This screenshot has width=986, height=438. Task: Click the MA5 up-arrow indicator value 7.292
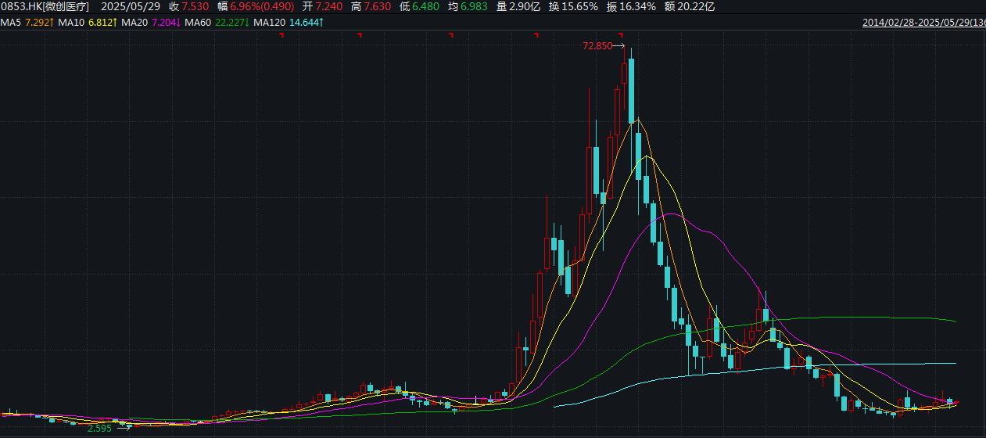[39, 23]
